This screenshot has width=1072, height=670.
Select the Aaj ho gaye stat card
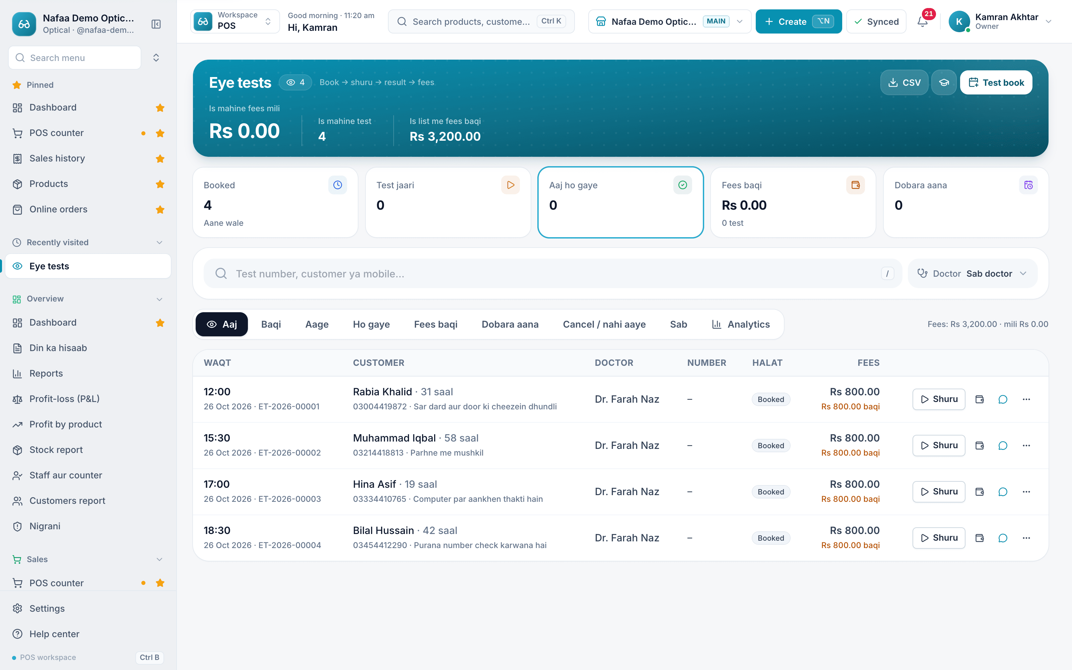[x=620, y=202]
